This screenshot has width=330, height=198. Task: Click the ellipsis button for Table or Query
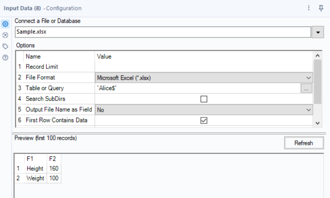[x=307, y=88]
